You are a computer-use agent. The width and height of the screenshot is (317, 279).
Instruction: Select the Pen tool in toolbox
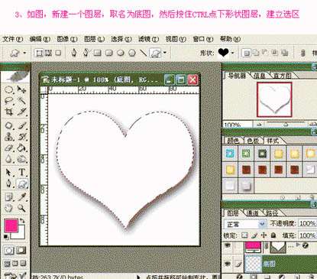(x=9, y=183)
